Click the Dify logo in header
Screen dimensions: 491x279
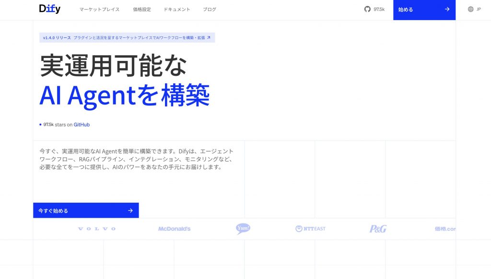pyautogui.click(x=49, y=9)
